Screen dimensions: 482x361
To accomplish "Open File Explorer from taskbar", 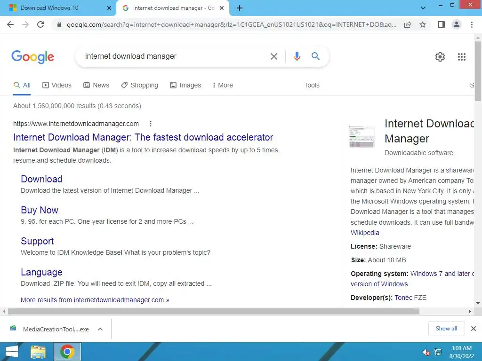I will click(38, 352).
